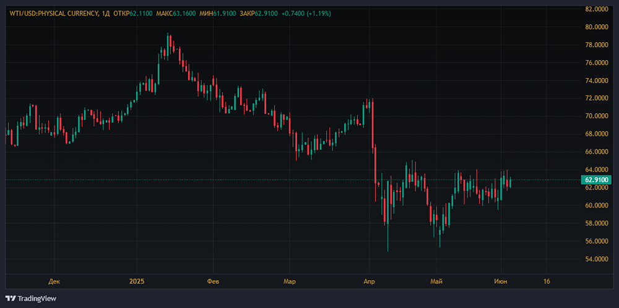
Task: Click the 54.0000 price axis label
Action: (596, 258)
